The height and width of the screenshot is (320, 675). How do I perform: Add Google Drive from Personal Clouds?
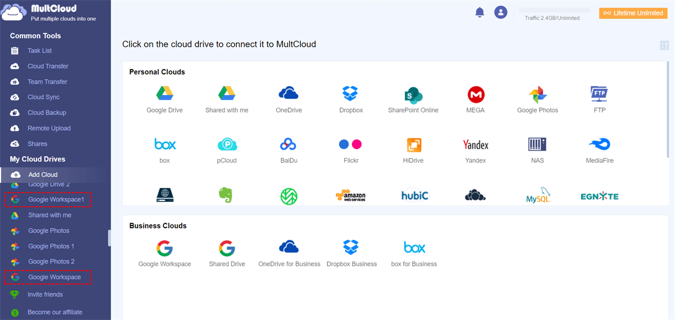click(x=164, y=100)
